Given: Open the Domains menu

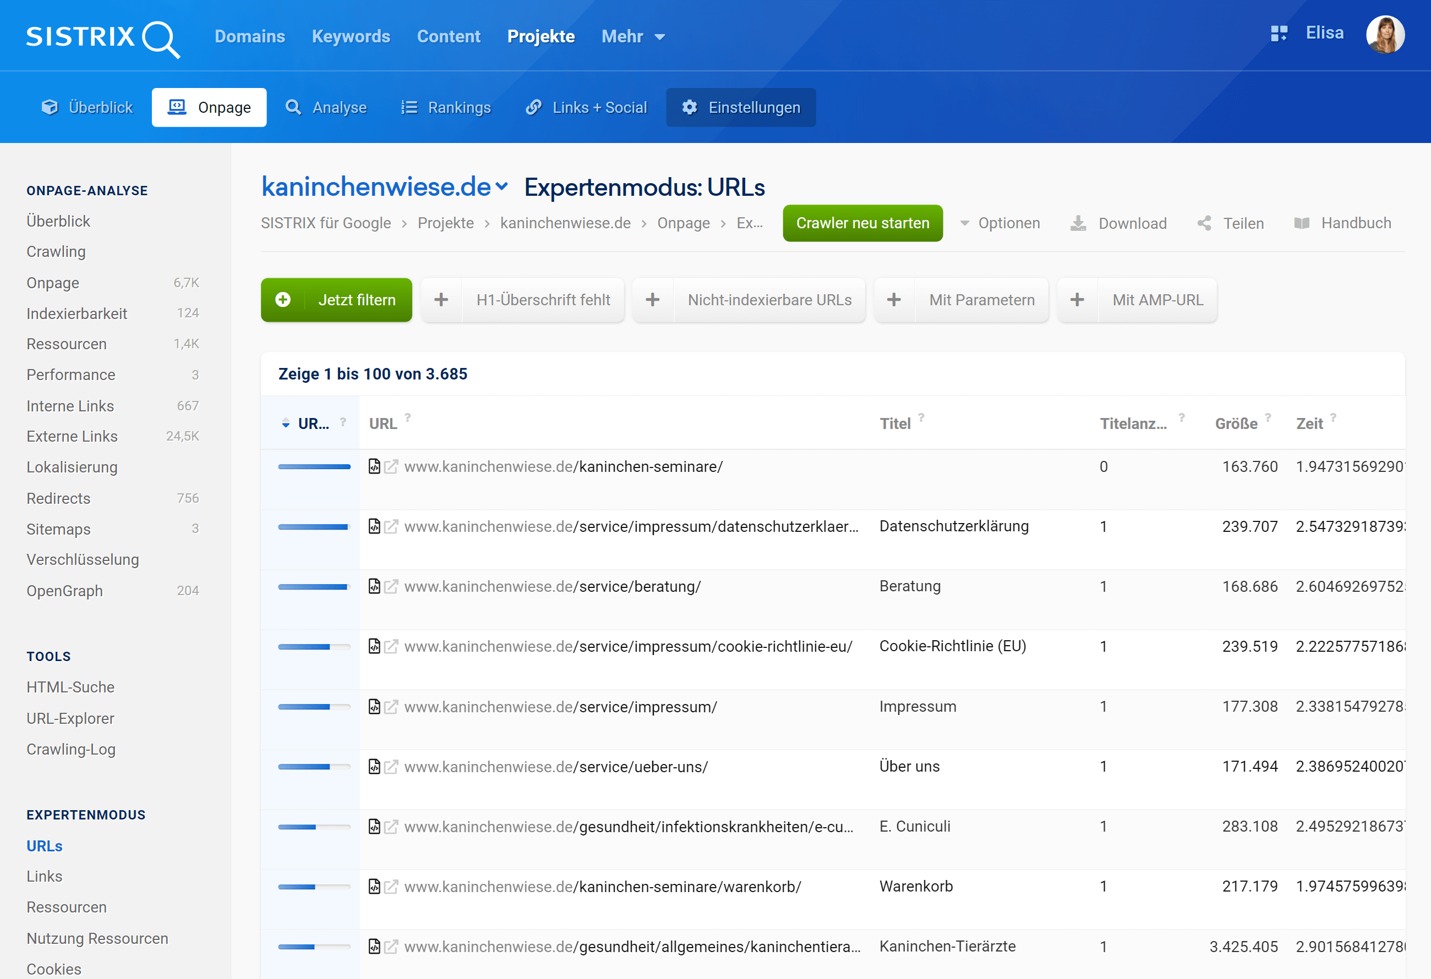Looking at the screenshot, I should coord(250,37).
